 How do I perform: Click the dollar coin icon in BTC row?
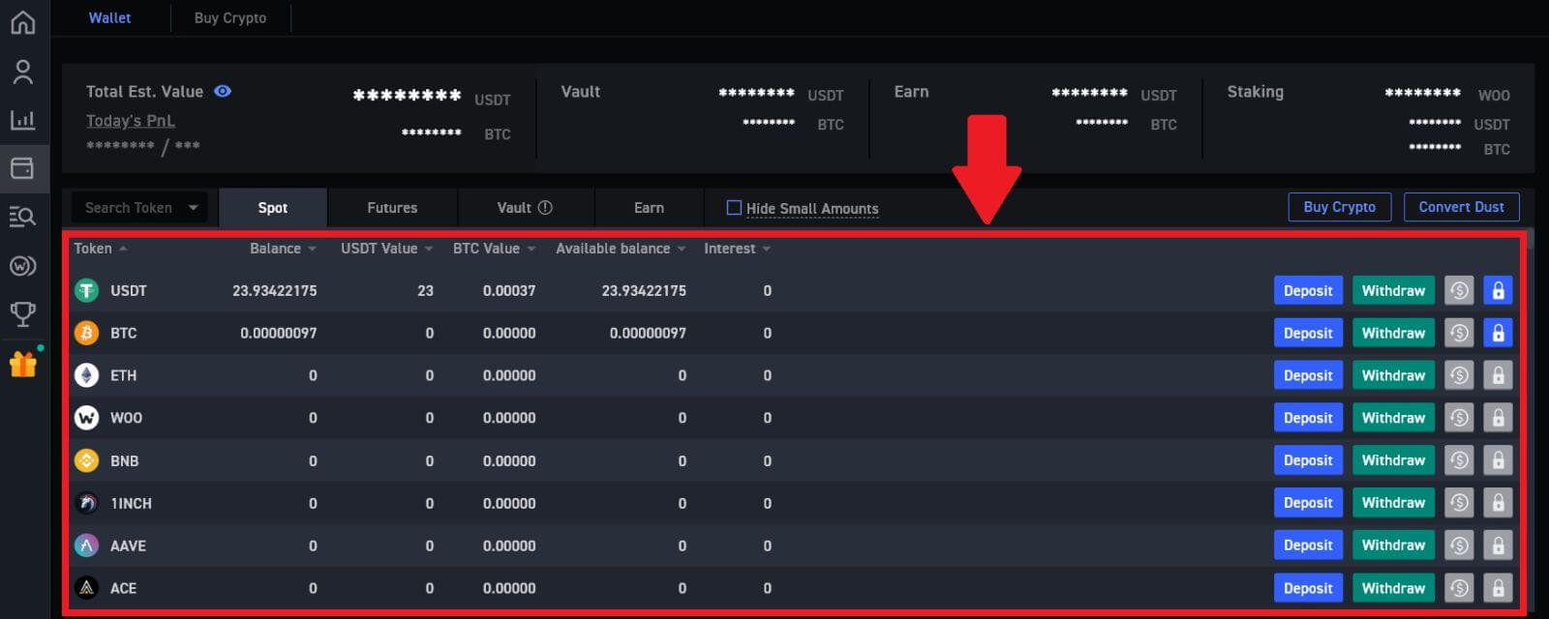(1459, 334)
